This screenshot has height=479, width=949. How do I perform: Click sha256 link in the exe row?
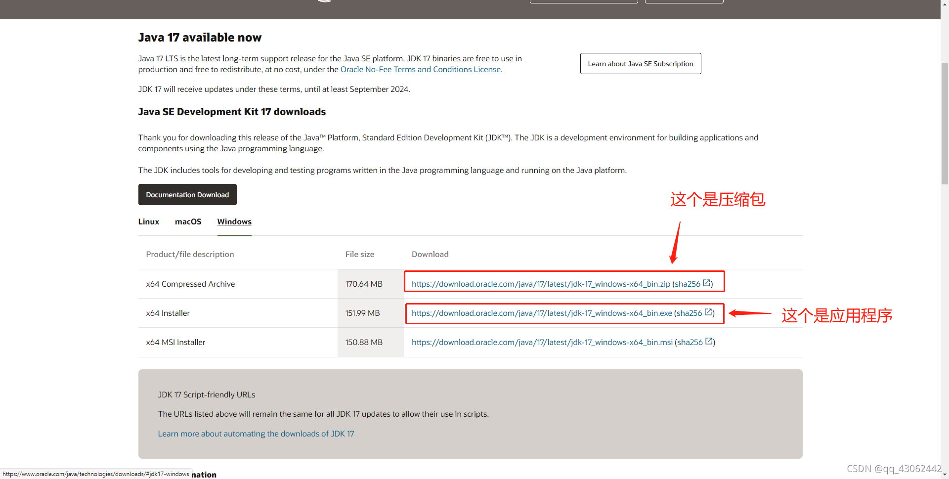[689, 313]
